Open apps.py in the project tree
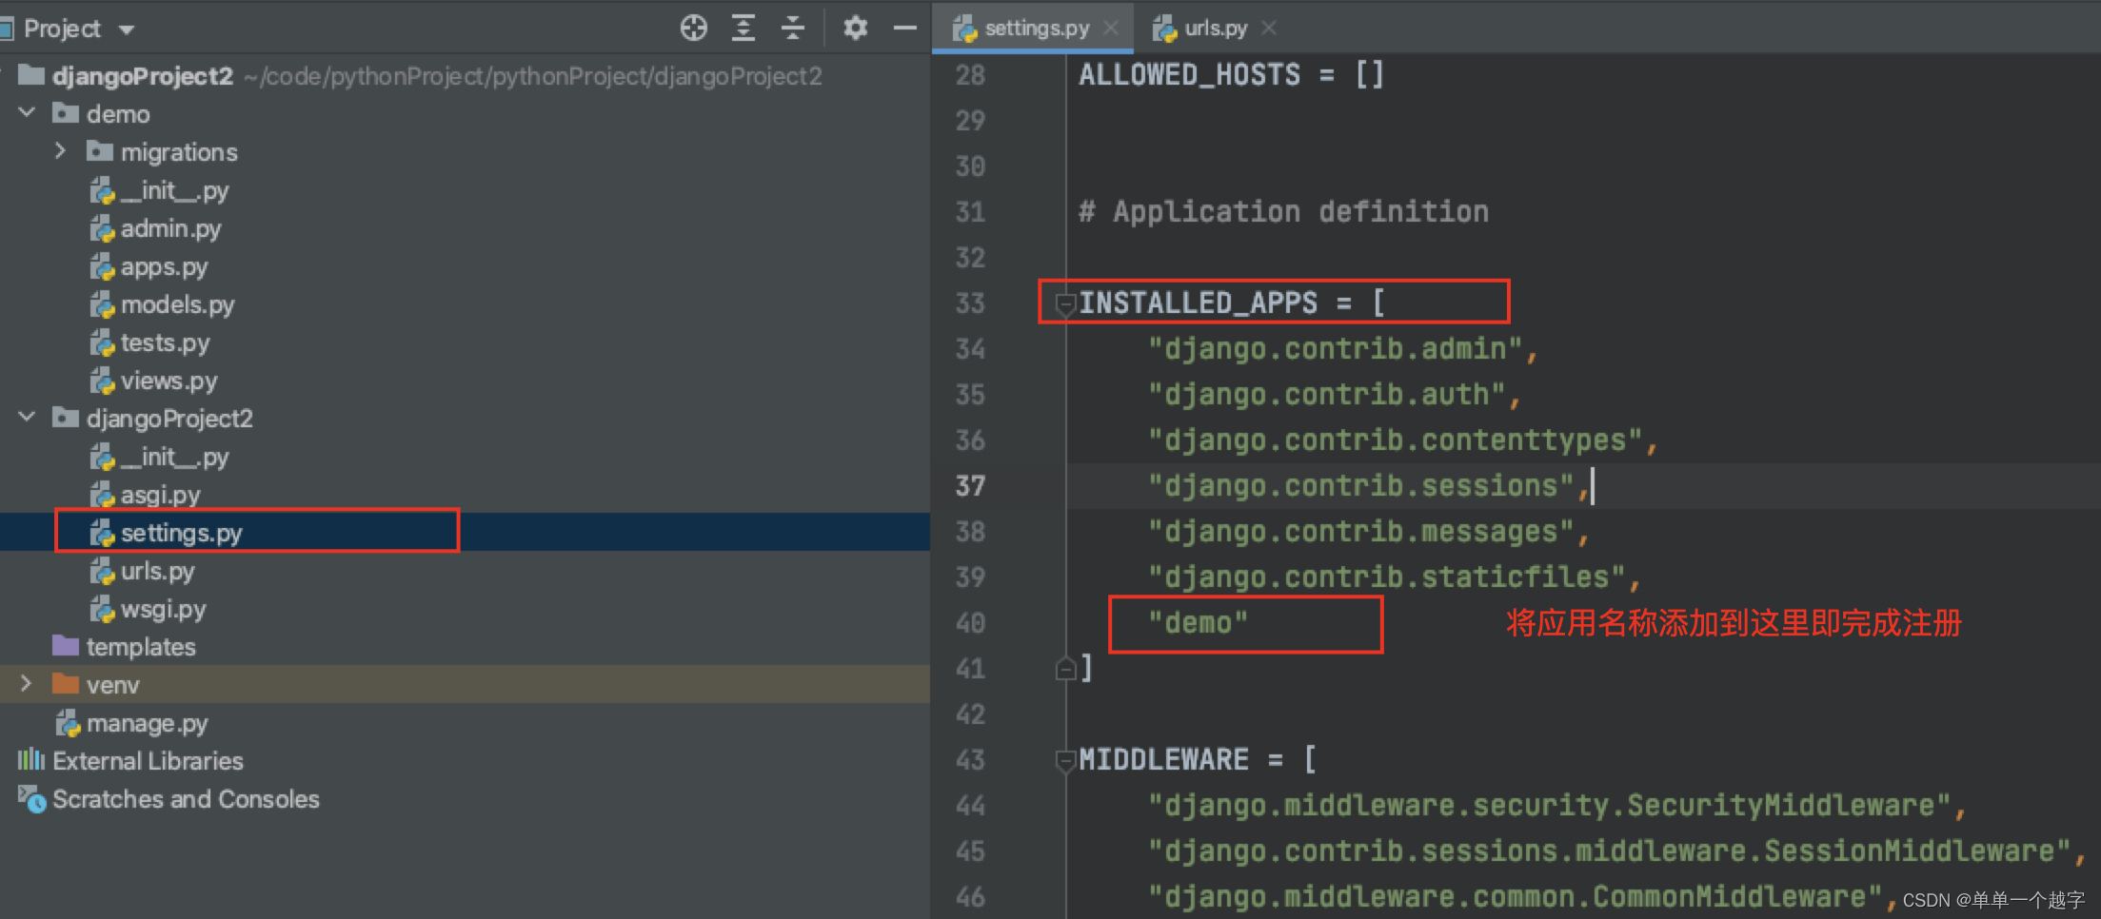The image size is (2101, 919). pos(149,266)
